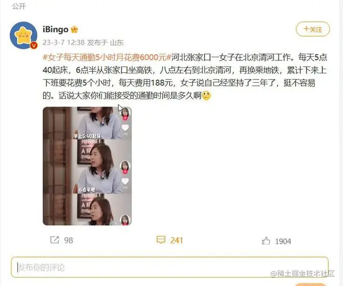This screenshot has width=343, height=286.
Task: Click small avatar in top video frame
Action: (x=125, y=113)
